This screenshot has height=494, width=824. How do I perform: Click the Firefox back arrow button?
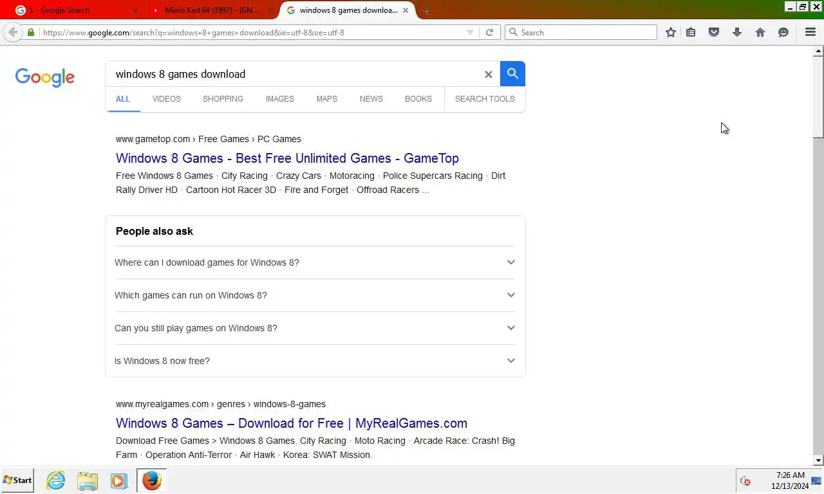coord(13,32)
